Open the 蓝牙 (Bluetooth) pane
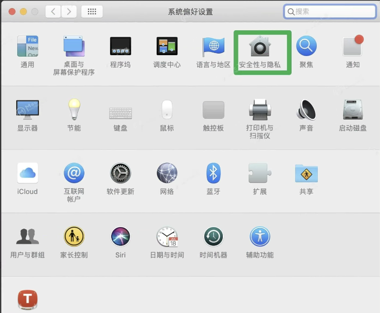 [x=214, y=173]
